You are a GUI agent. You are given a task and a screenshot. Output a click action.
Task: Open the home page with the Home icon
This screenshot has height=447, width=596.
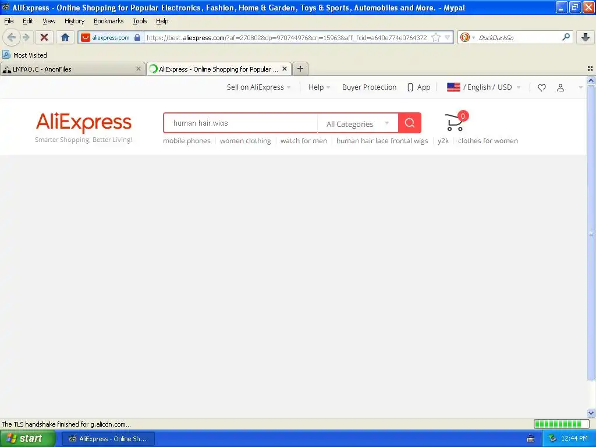pyautogui.click(x=65, y=37)
